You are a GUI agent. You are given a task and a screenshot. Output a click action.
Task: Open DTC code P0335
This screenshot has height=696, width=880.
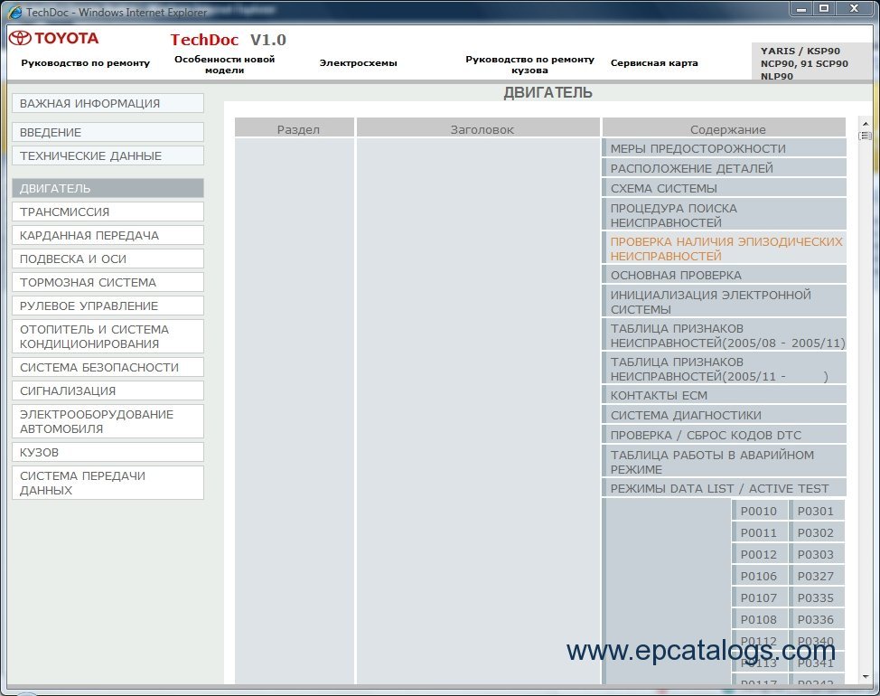816,598
